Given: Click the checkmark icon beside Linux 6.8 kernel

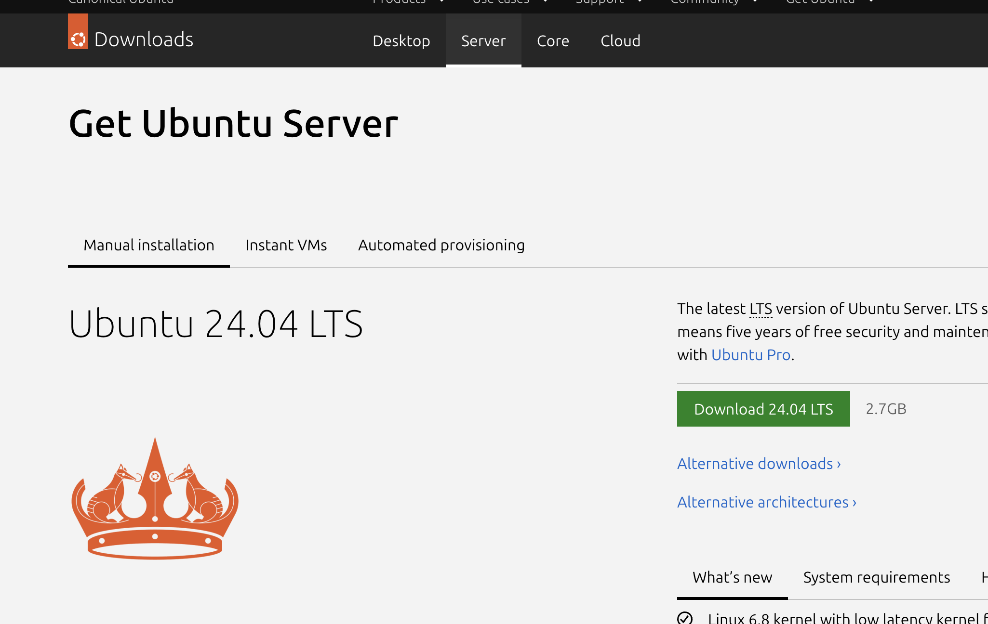Looking at the screenshot, I should pos(685,618).
